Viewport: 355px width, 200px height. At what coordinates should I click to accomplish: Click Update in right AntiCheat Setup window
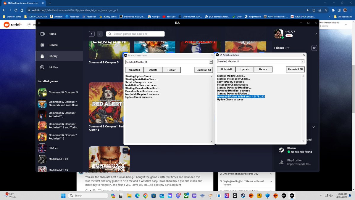click(x=245, y=69)
